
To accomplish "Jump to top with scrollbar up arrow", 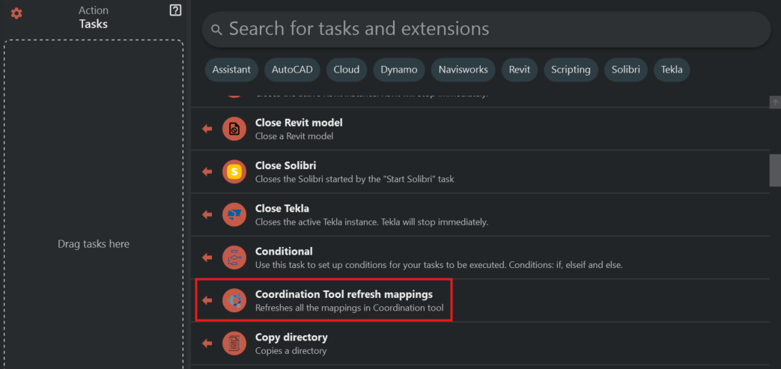I will 775,102.
